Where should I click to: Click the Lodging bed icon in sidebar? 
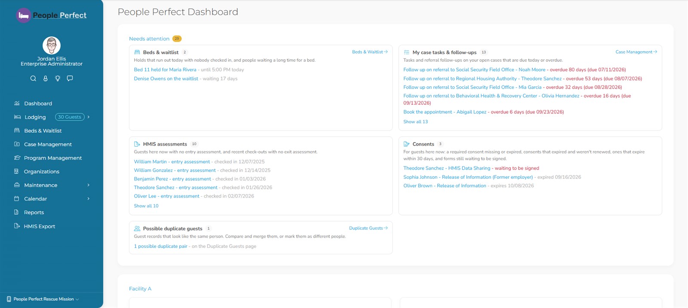click(x=17, y=117)
